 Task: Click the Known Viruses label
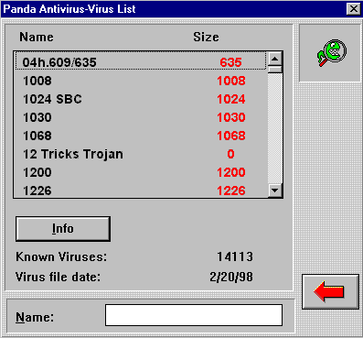[61, 256]
